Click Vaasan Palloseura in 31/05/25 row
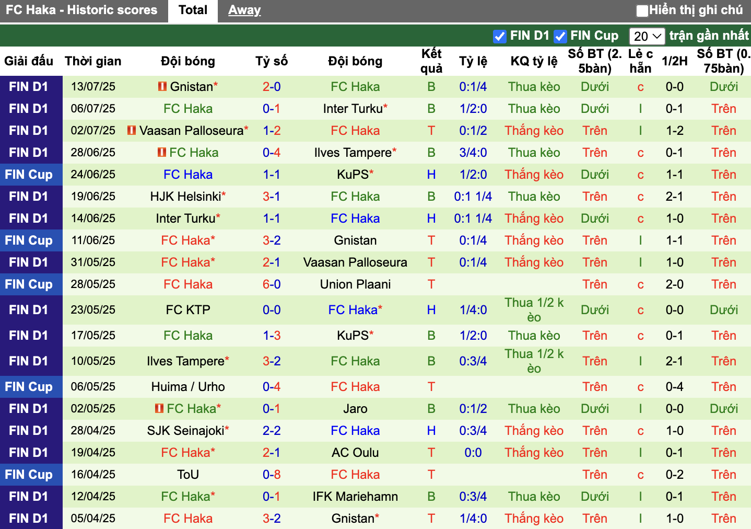This screenshot has height=529, width=751. click(355, 262)
